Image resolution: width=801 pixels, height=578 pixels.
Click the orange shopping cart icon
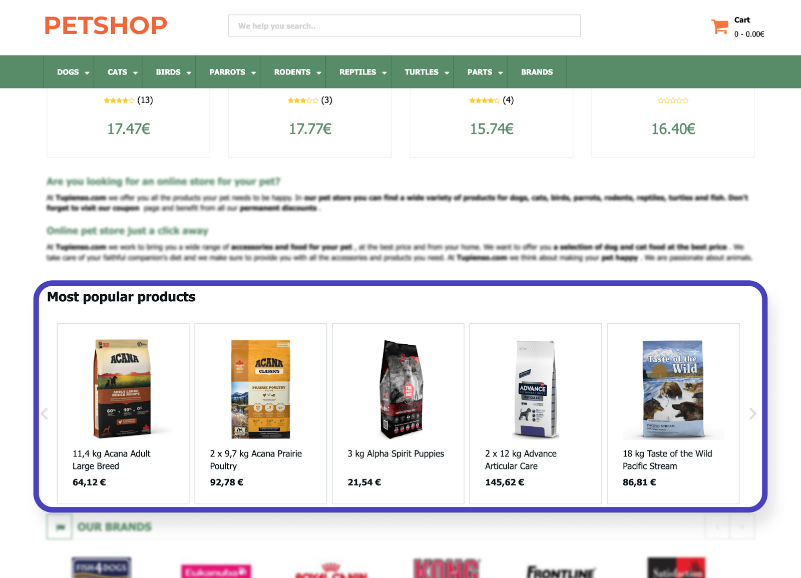(719, 27)
